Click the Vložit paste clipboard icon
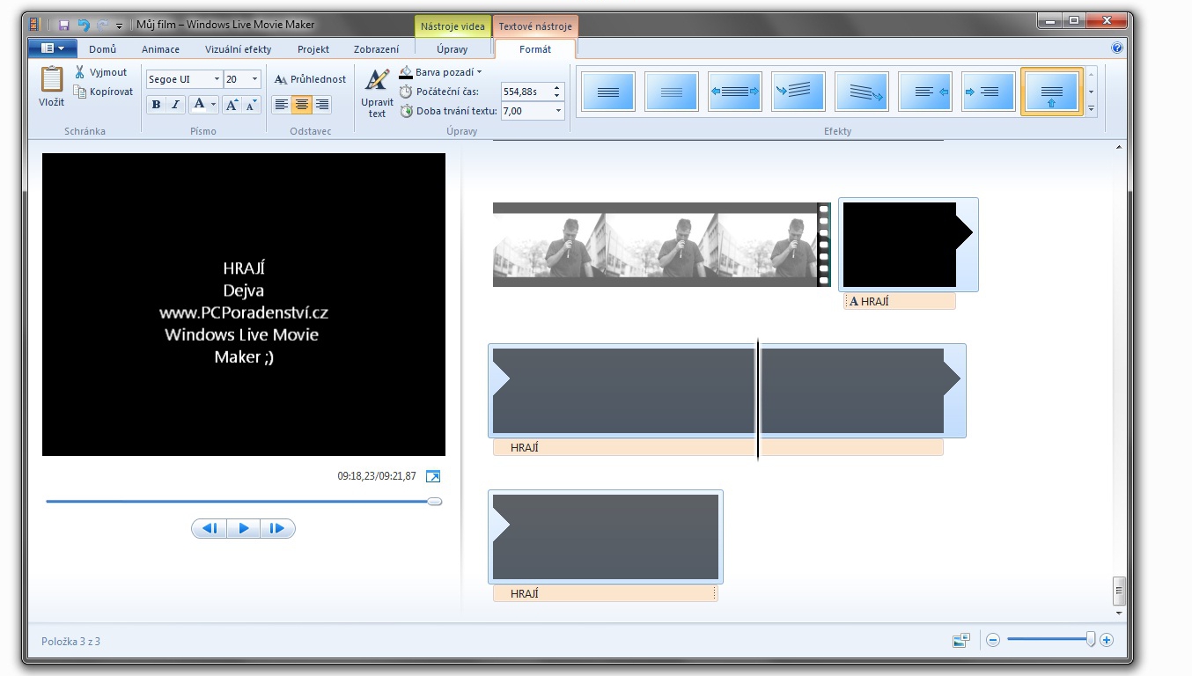 (x=51, y=79)
